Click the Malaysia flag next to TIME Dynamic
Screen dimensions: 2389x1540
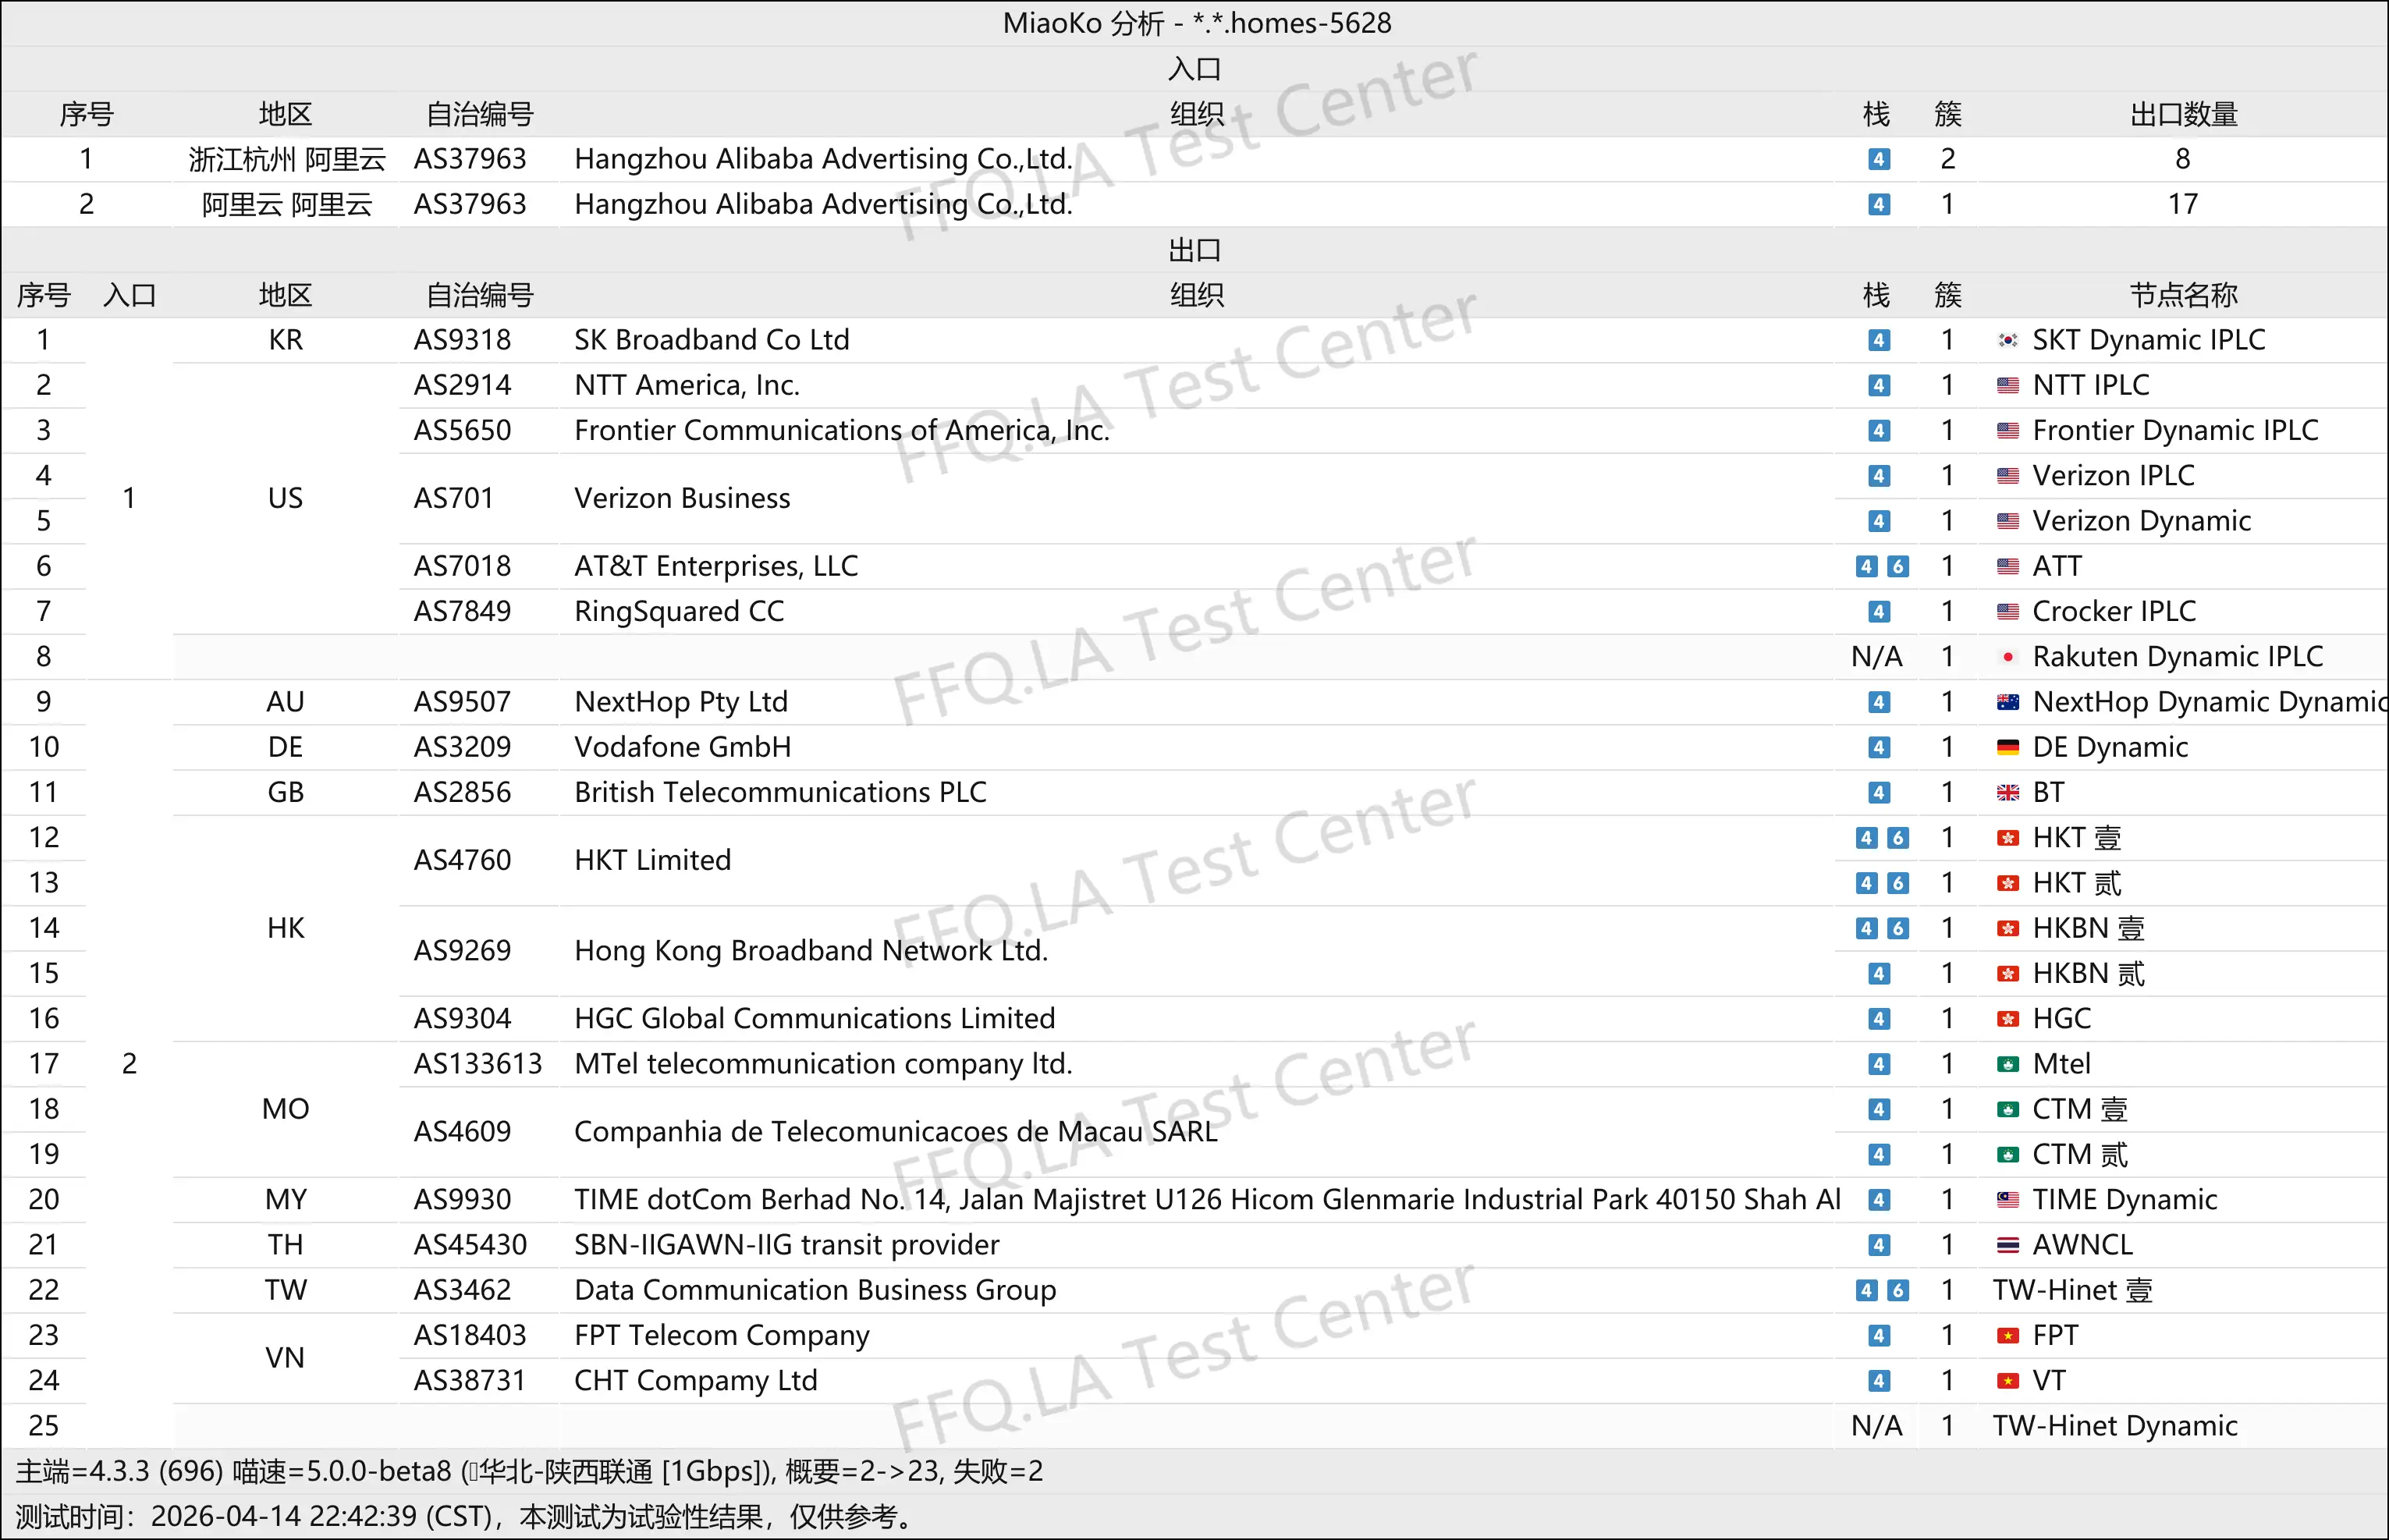[2007, 1200]
